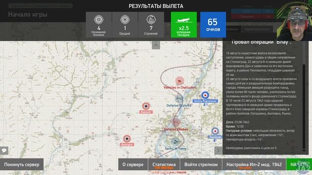Open the Статистика button
The height and width of the screenshot is (175, 312).
(164, 164)
